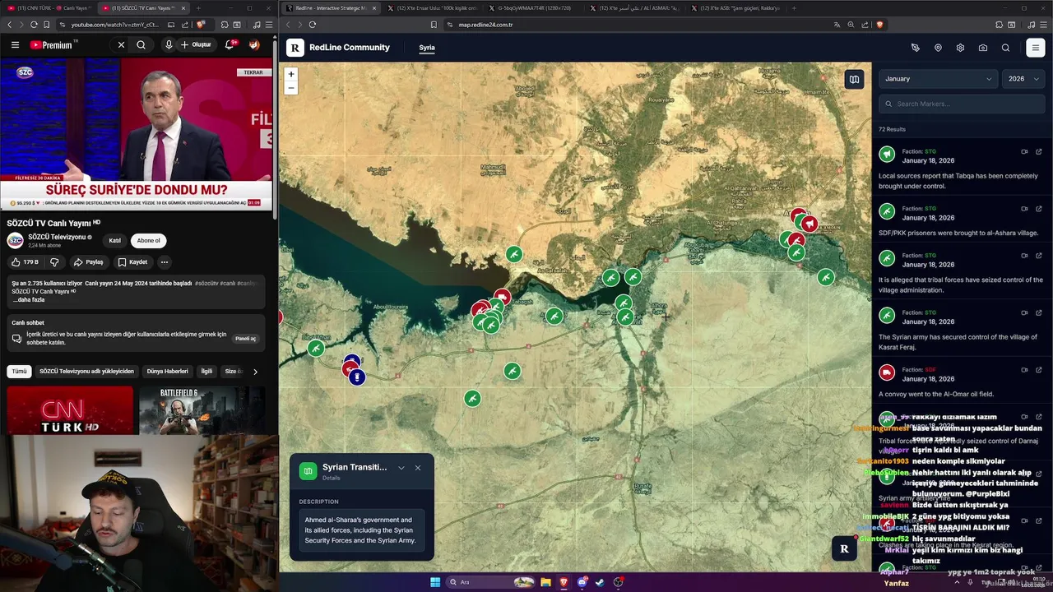
Task: Start YouTube voice search microphone
Action: click(x=169, y=44)
